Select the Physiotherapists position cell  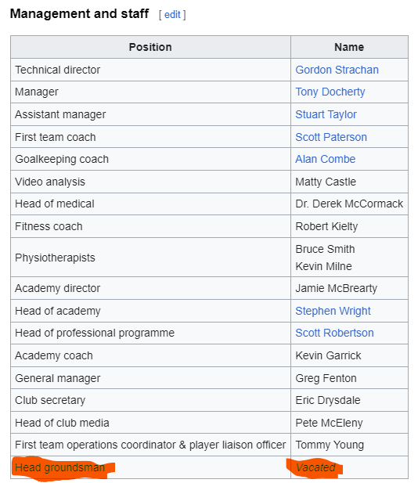(150, 258)
